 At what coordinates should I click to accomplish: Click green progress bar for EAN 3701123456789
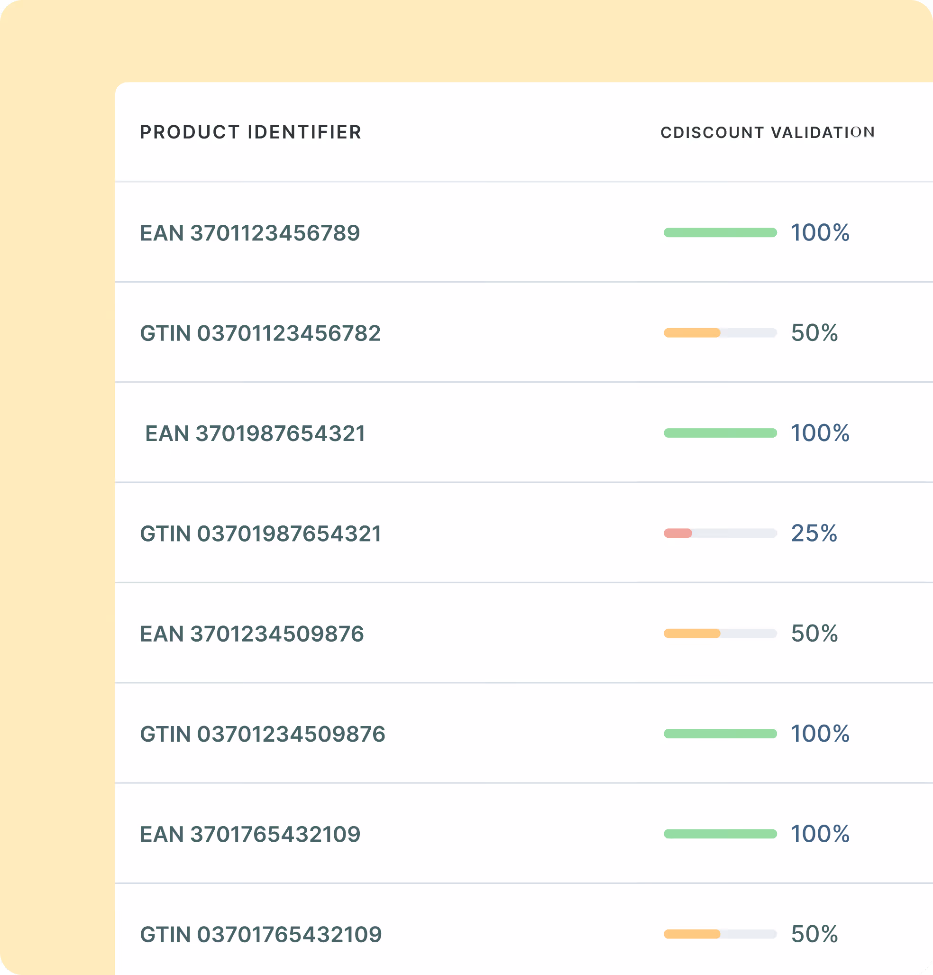[720, 233]
